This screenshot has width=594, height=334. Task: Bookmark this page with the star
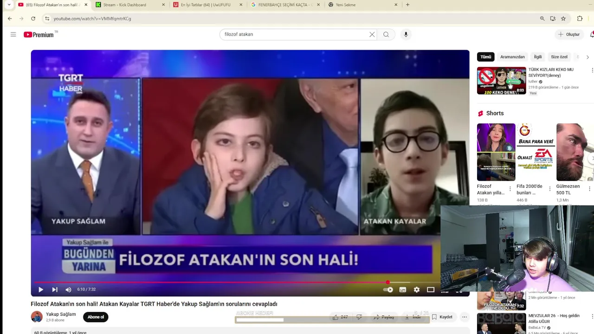(563, 19)
